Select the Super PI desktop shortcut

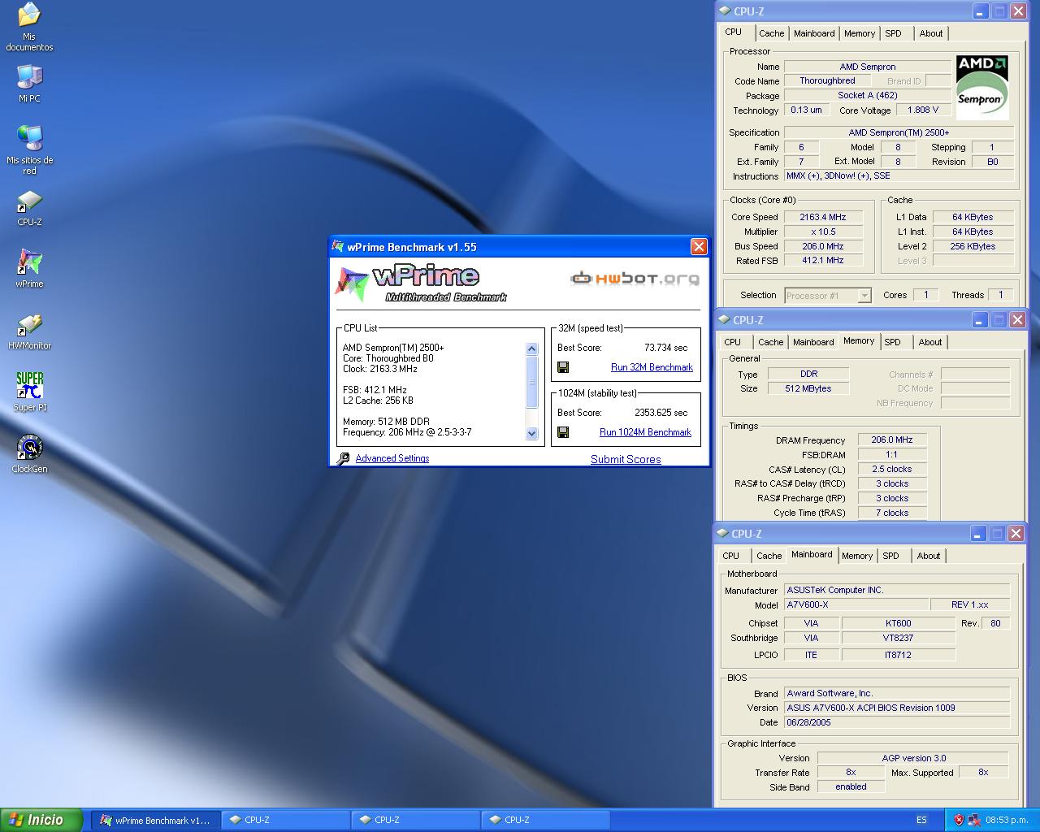(x=29, y=392)
